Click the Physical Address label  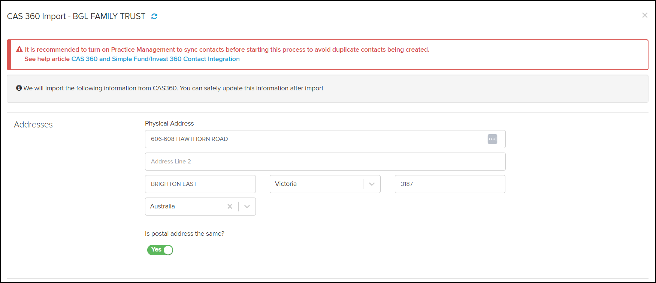click(169, 123)
